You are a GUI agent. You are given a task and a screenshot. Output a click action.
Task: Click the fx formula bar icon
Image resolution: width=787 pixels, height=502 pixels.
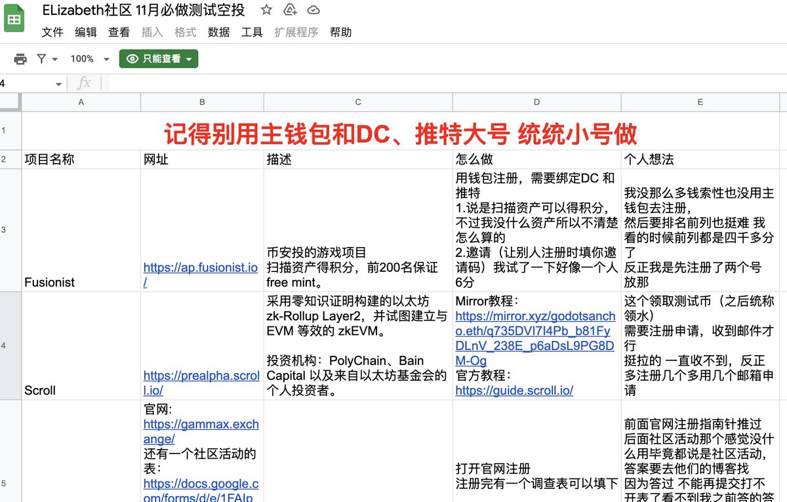pyautogui.click(x=84, y=83)
